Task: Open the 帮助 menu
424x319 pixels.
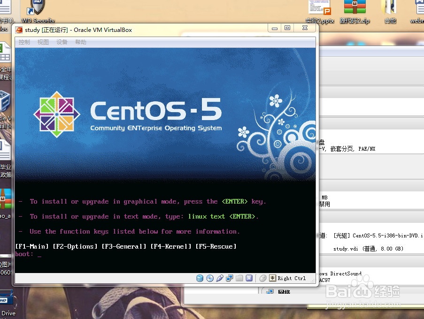Action: coord(81,42)
